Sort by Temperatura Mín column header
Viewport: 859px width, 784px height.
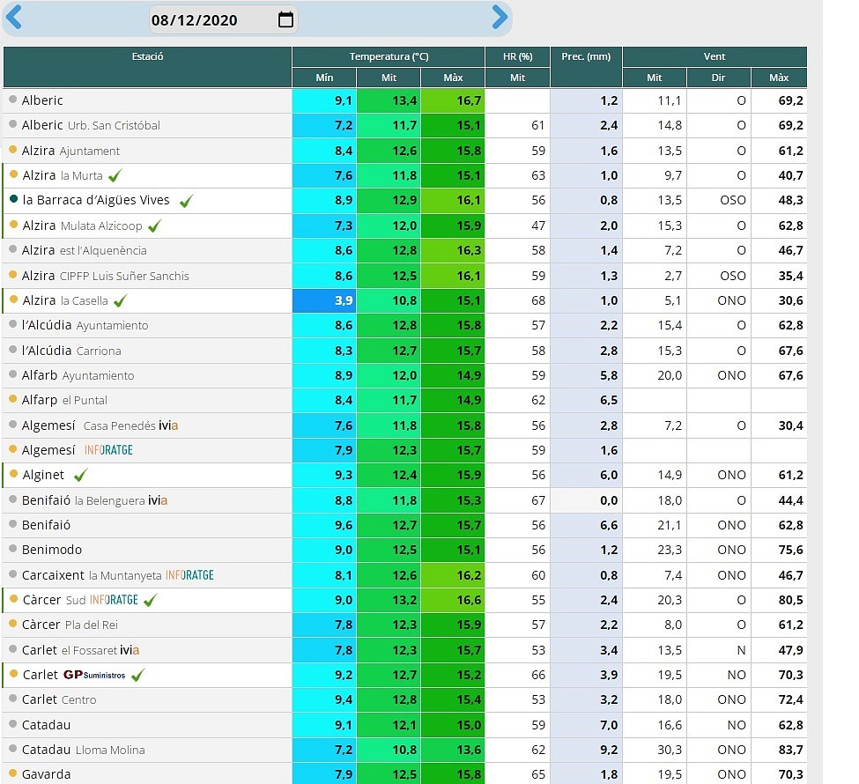click(x=324, y=78)
